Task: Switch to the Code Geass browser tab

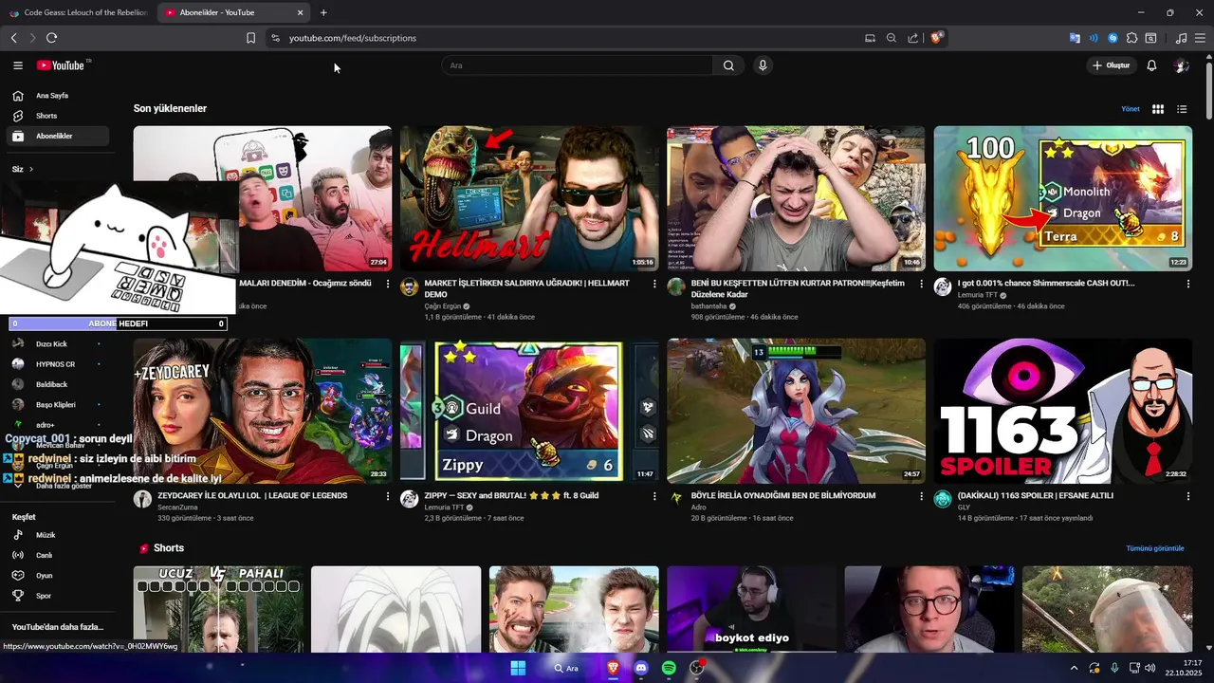Action: [78, 12]
